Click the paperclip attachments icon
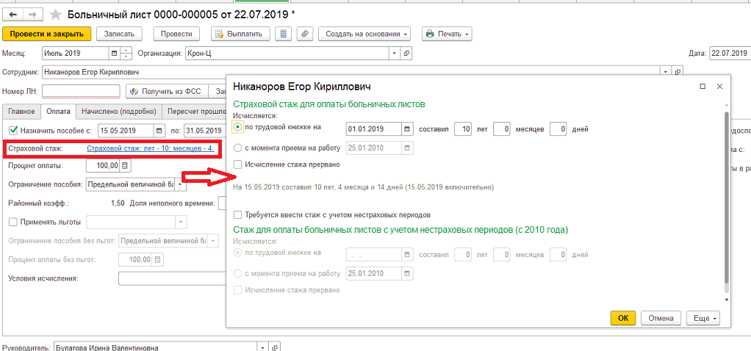Viewport: 751px width, 351px height. pos(305,34)
